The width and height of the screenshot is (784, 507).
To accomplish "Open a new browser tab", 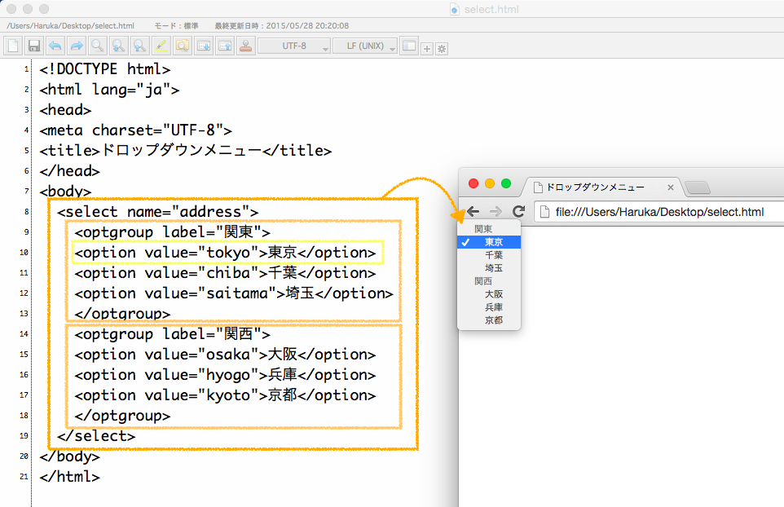I will point(698,188).
